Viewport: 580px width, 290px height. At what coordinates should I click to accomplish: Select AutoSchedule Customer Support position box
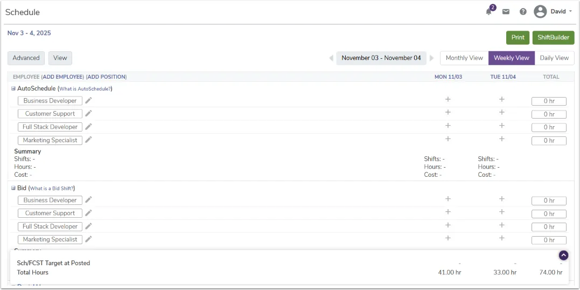[x=50, y=114]
